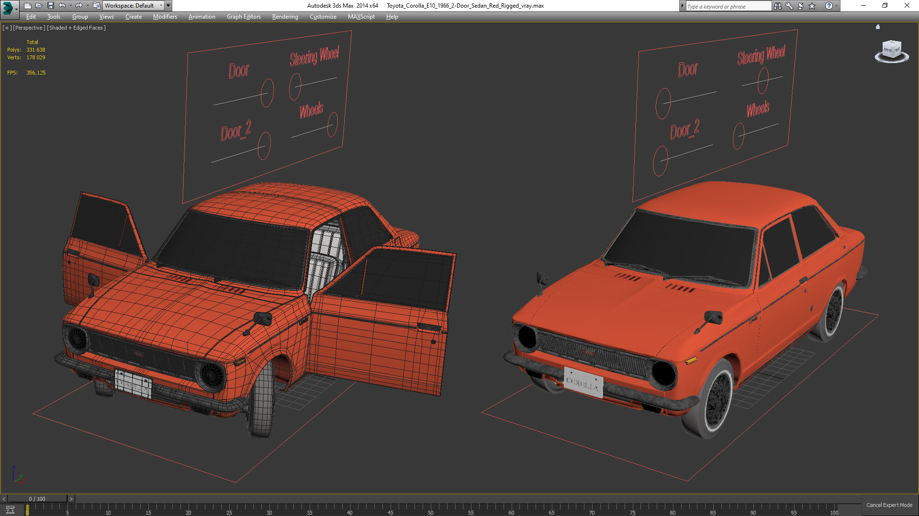The height and width of the screenshot is (516, 919).
Task: Step to next frame with > button
Action: (x=71, y=499)
